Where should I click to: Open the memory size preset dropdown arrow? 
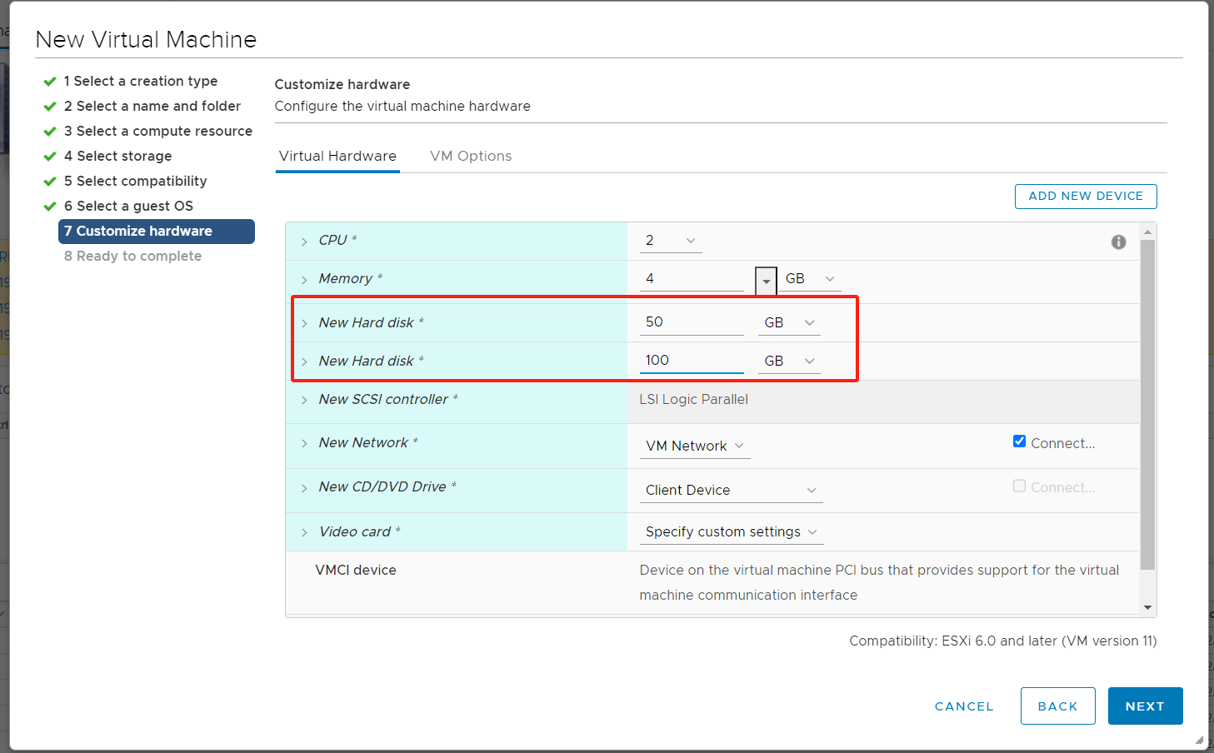[x=766, y=281]
